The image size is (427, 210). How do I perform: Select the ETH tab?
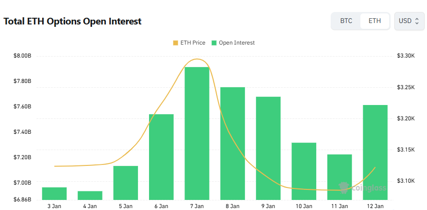(375, 21)
